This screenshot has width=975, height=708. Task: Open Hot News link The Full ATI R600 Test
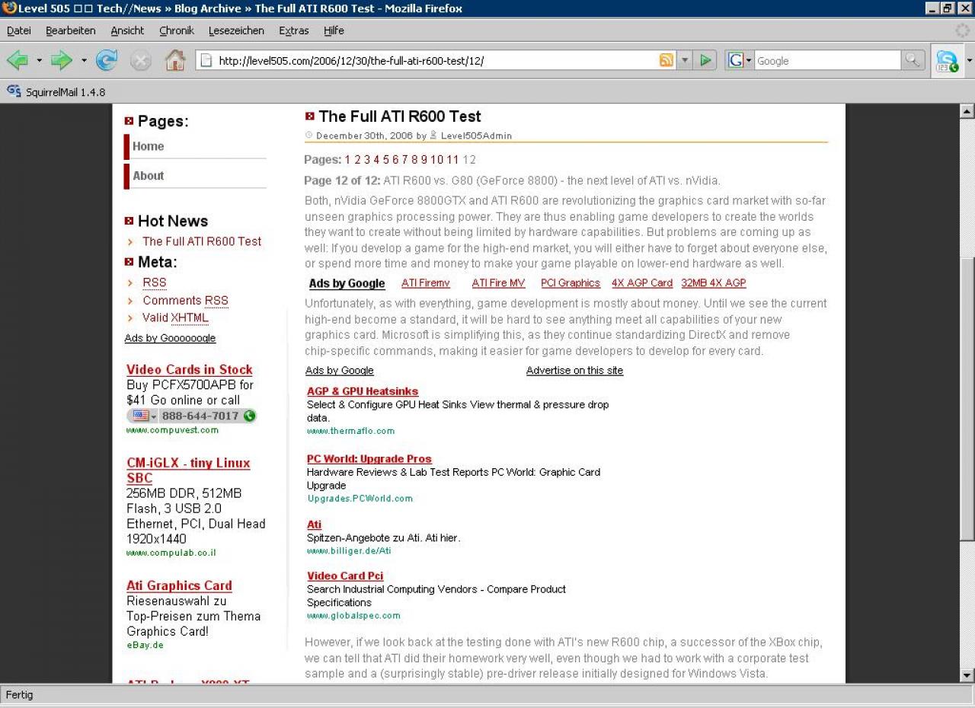202,241
